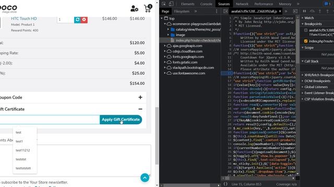Expand the DOM Breakpoints section
The height and width of the screenshot is (187, 334).
coord(303,81)
